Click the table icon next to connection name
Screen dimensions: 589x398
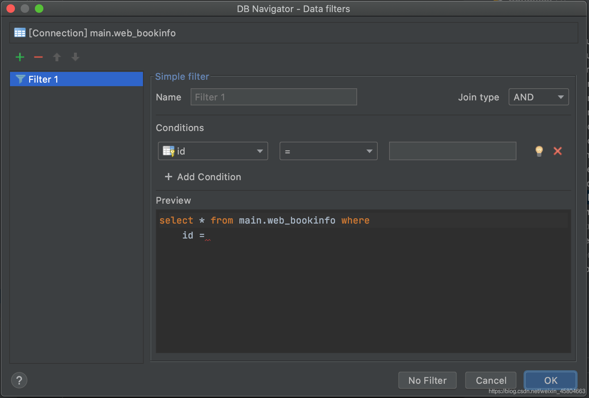click(20, 33)
